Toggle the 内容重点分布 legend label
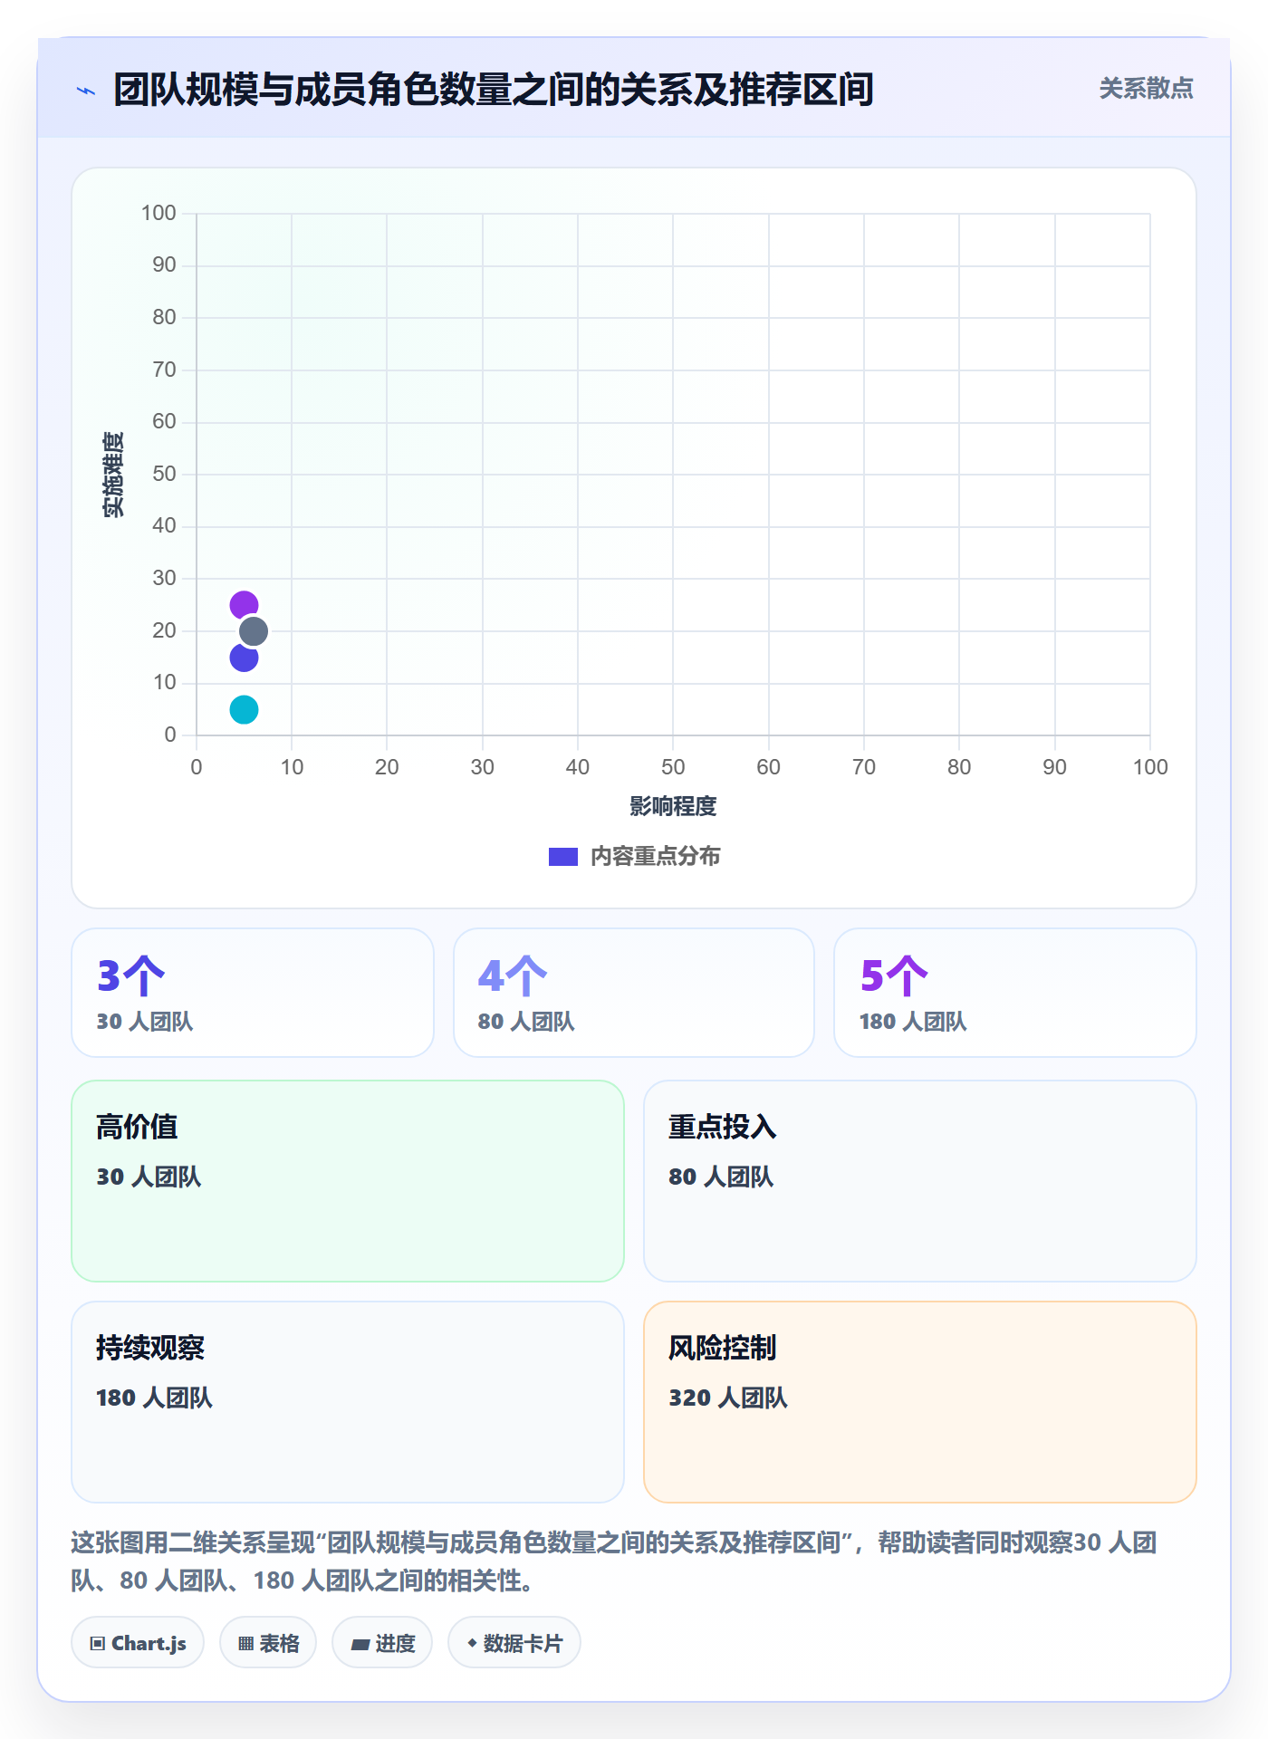 (x=656, y=857)
